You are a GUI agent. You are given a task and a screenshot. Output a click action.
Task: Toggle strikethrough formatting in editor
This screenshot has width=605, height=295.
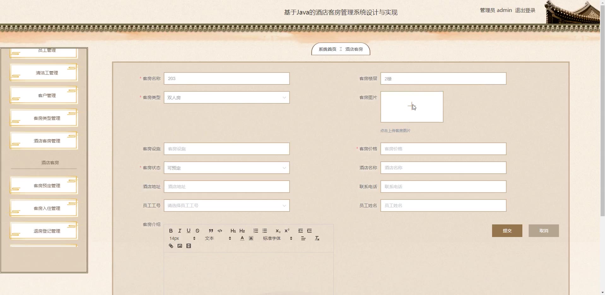click(197, 231)
